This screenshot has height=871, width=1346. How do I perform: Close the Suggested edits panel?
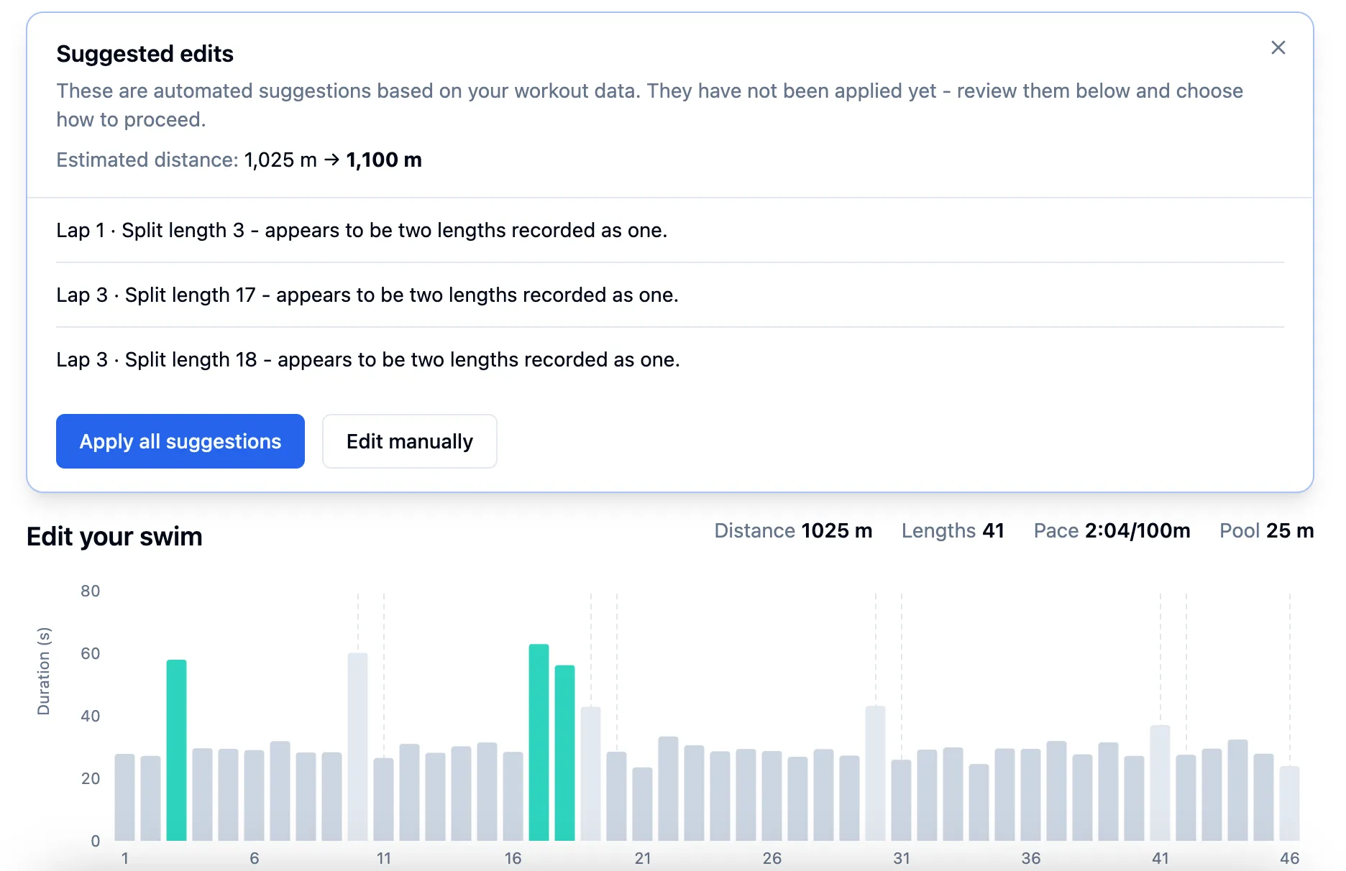click(x=1278, y=47)
